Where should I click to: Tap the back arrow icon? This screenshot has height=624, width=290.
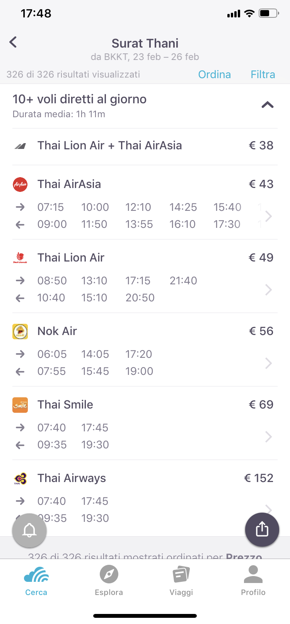pos(13,42)
